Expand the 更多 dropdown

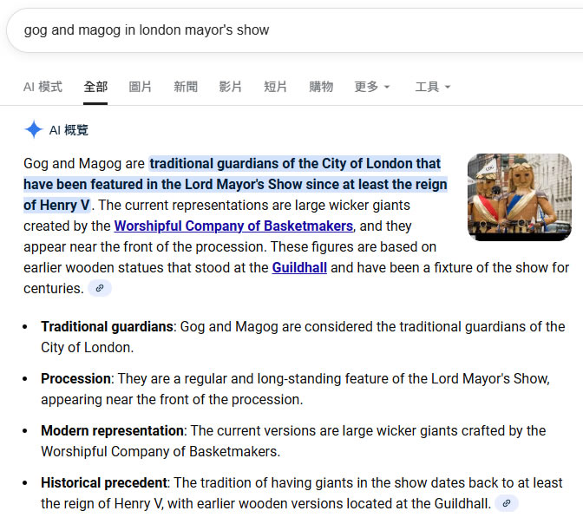[372, 87]
